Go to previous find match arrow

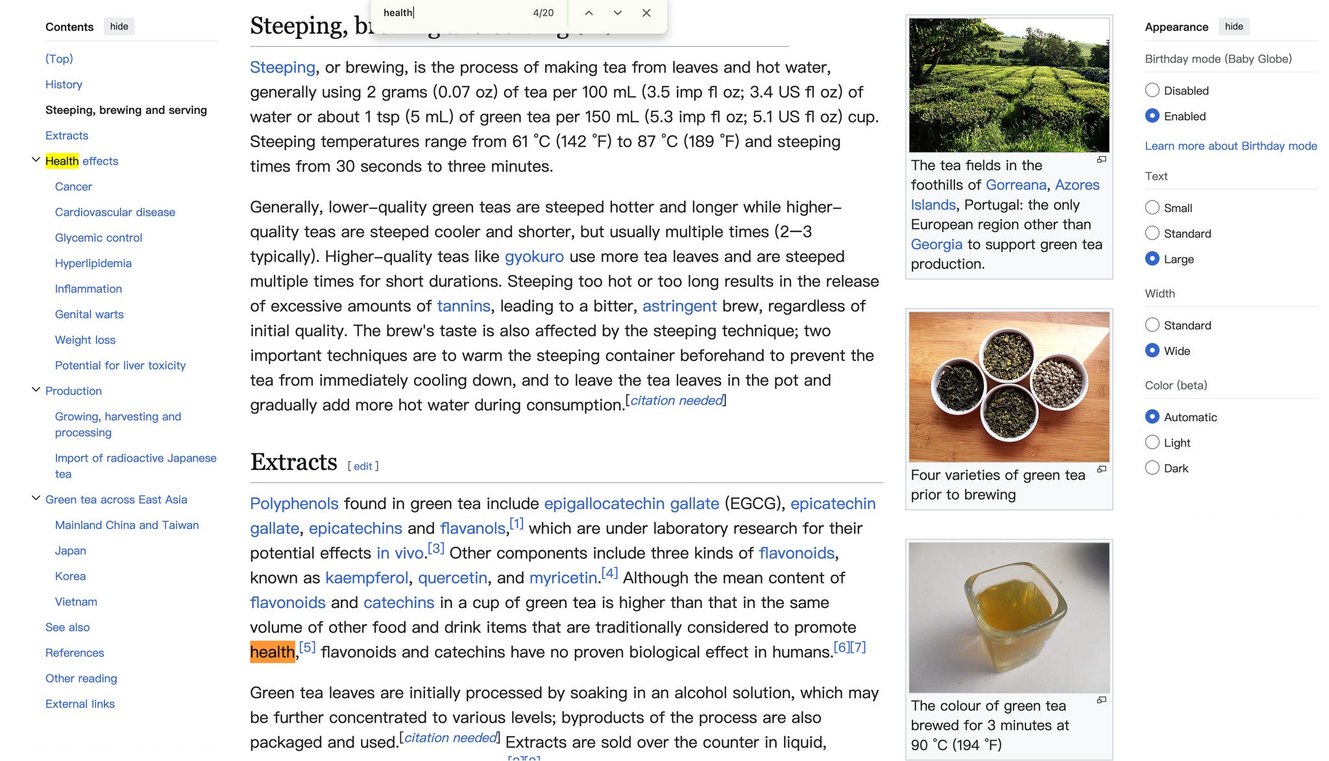589,13
